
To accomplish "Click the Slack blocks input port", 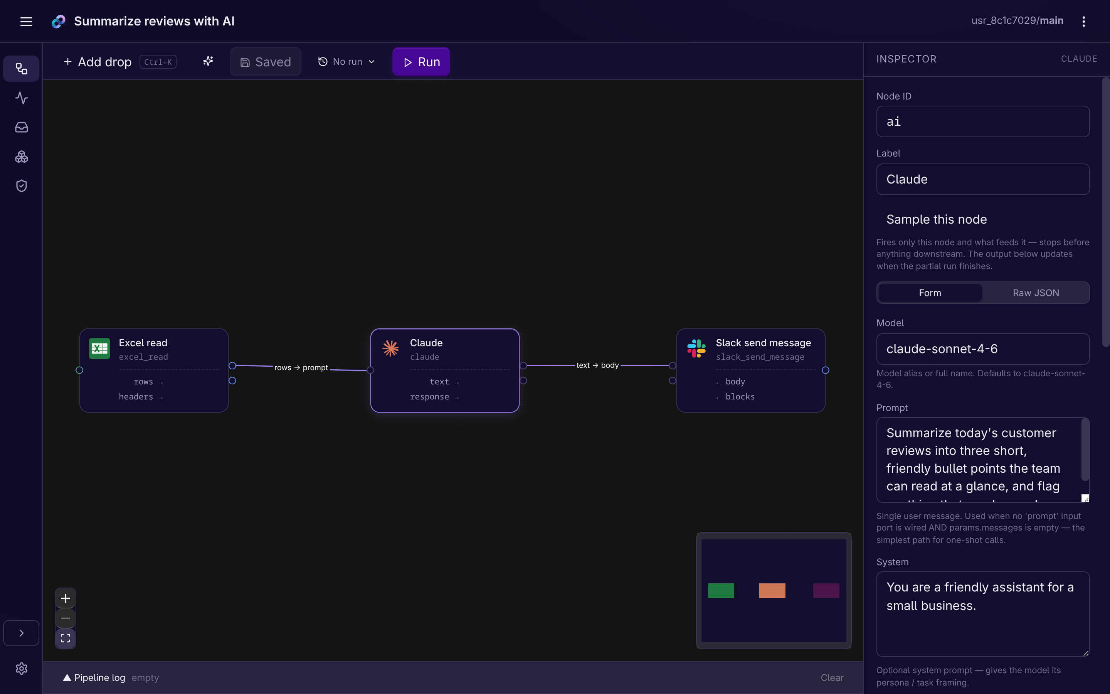I will (x=673, y=381).
